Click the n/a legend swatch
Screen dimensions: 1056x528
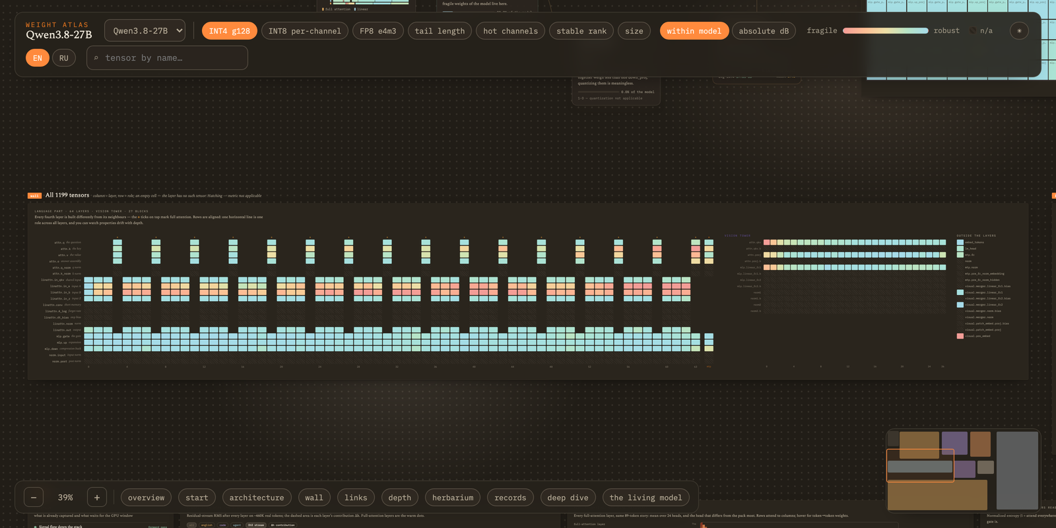[973, 31]
